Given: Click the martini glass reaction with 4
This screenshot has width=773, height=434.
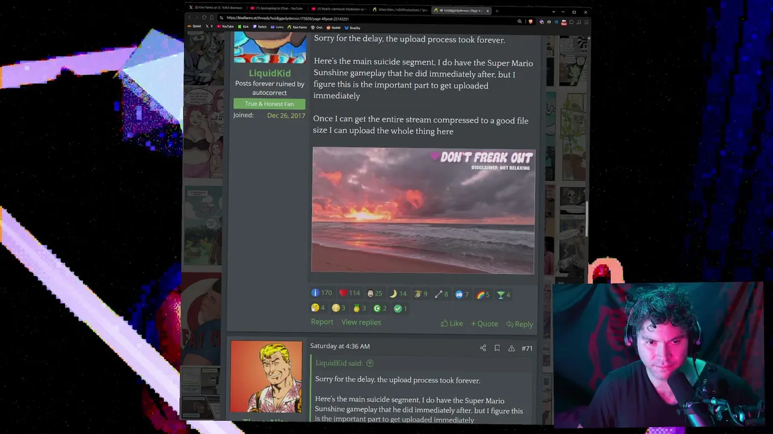Looking at the screenshot, I should pyautogui.click(x=504, y=295).
